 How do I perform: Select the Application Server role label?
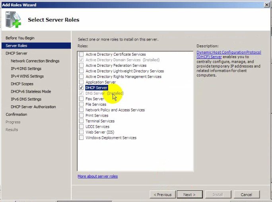(x=101, y=82)
